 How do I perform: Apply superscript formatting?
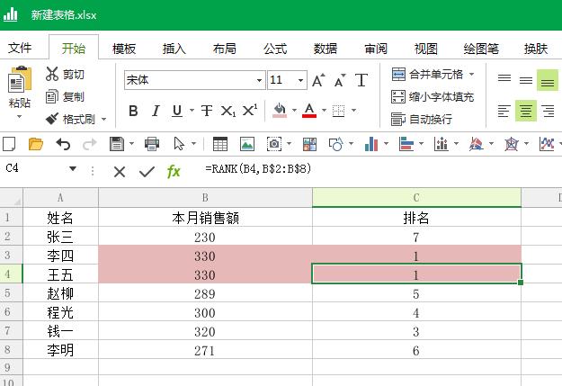tap(249, 111)
